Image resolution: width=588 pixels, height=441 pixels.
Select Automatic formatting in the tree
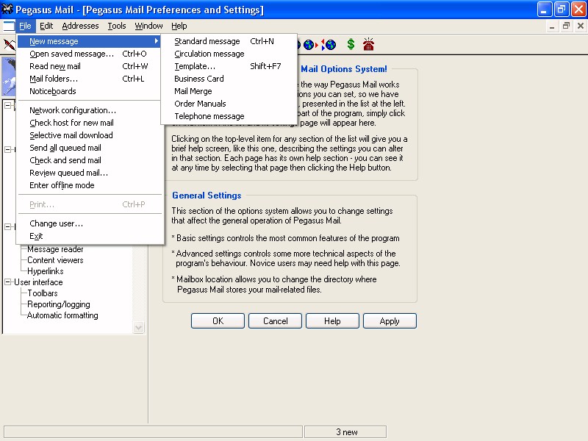[x=62, y=315]
